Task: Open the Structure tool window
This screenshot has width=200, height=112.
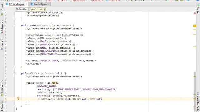Action: point(2,27)
